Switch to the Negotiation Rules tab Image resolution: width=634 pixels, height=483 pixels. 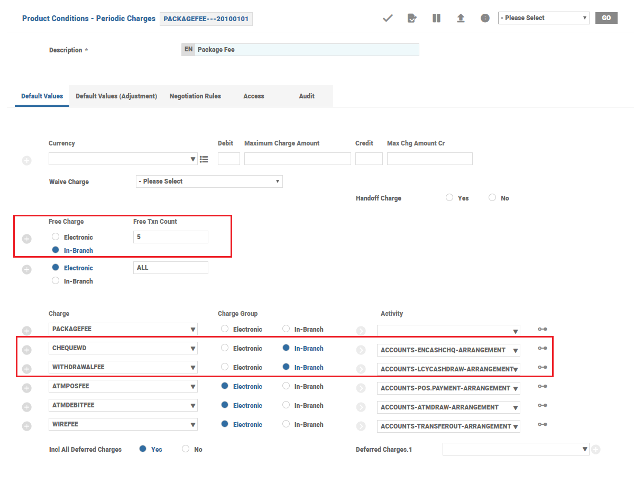[x=195, y=96]
